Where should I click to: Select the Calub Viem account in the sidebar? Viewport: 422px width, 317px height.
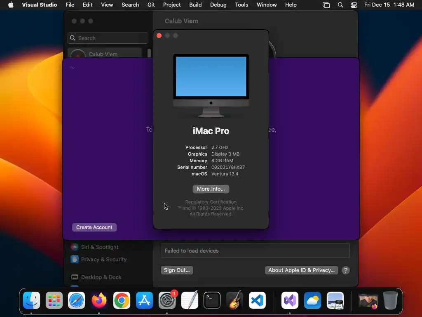click(105, 53)
